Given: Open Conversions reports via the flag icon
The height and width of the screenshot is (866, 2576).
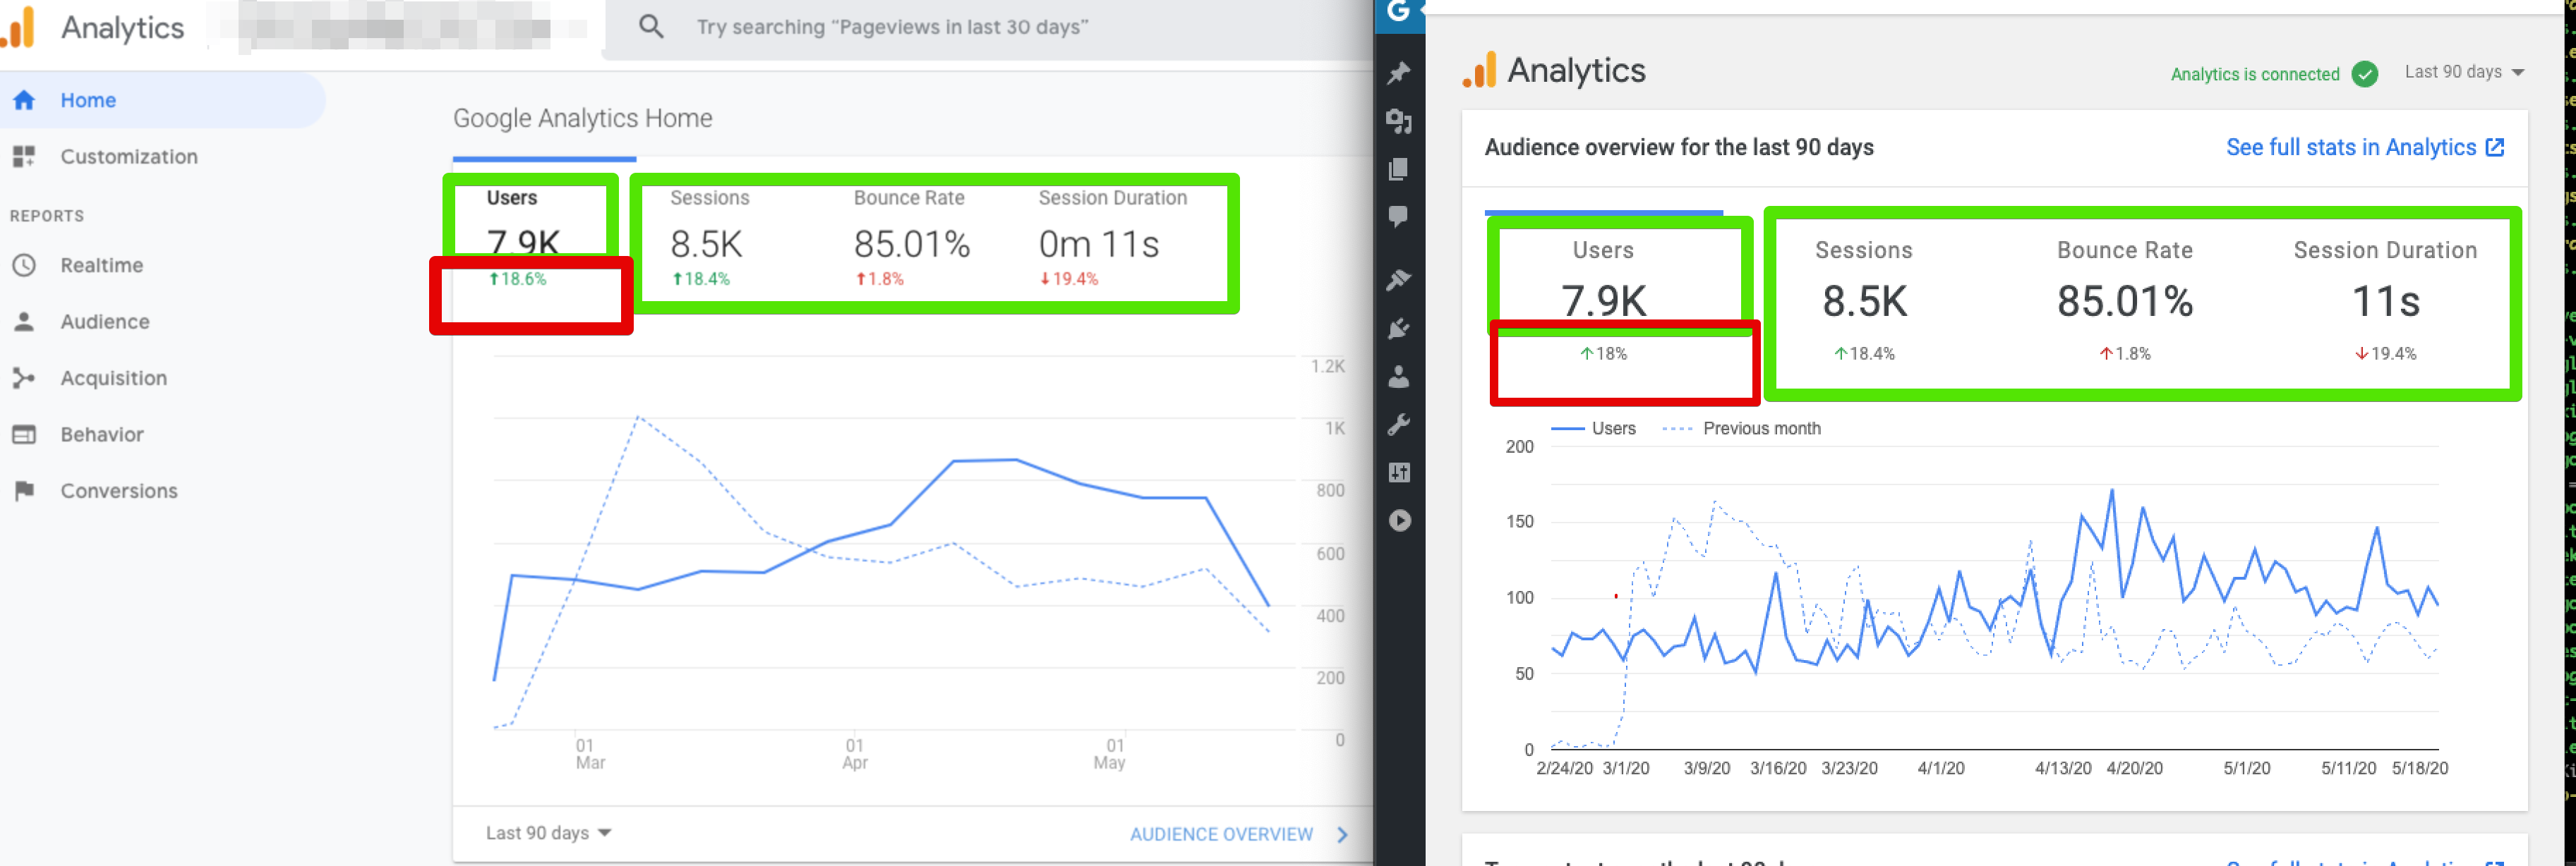Looking at the screenshot, I should pos(24,490).
